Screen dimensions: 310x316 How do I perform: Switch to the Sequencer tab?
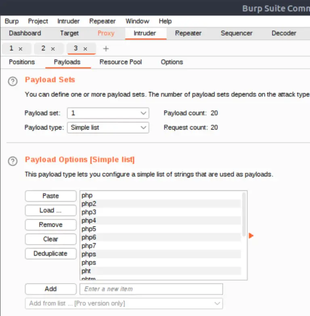(x=237, y=33)
